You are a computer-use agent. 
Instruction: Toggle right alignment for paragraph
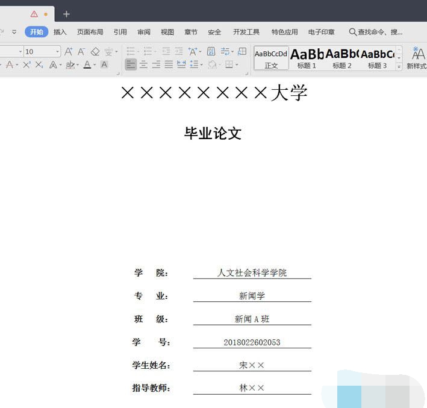(x=156, y=64)
